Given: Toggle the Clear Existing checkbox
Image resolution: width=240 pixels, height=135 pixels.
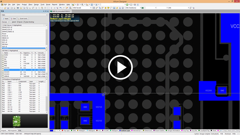Looking at the screenshot, I should click(24, 22).
